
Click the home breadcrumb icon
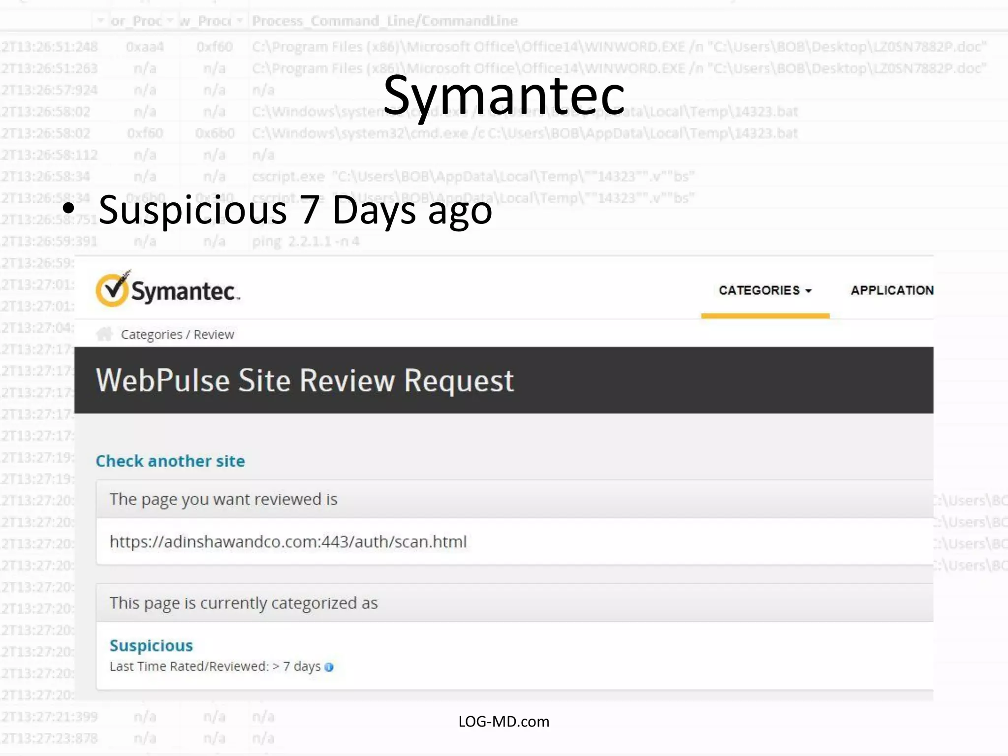(x=104, y=334)
